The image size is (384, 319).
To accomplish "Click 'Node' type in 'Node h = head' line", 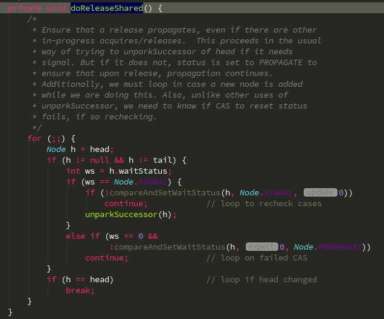I will 56,149.
